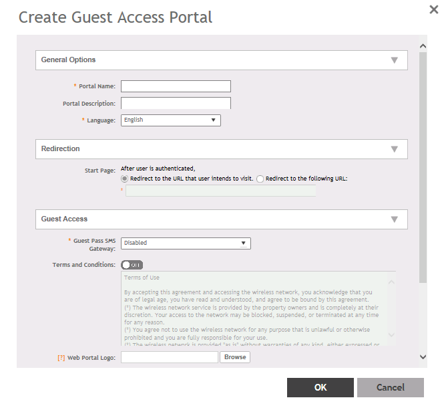Screen dimensions: 446x412
Task: Select redirect to the following URL option
Action: pyautogui.click(x=260, y=179)
